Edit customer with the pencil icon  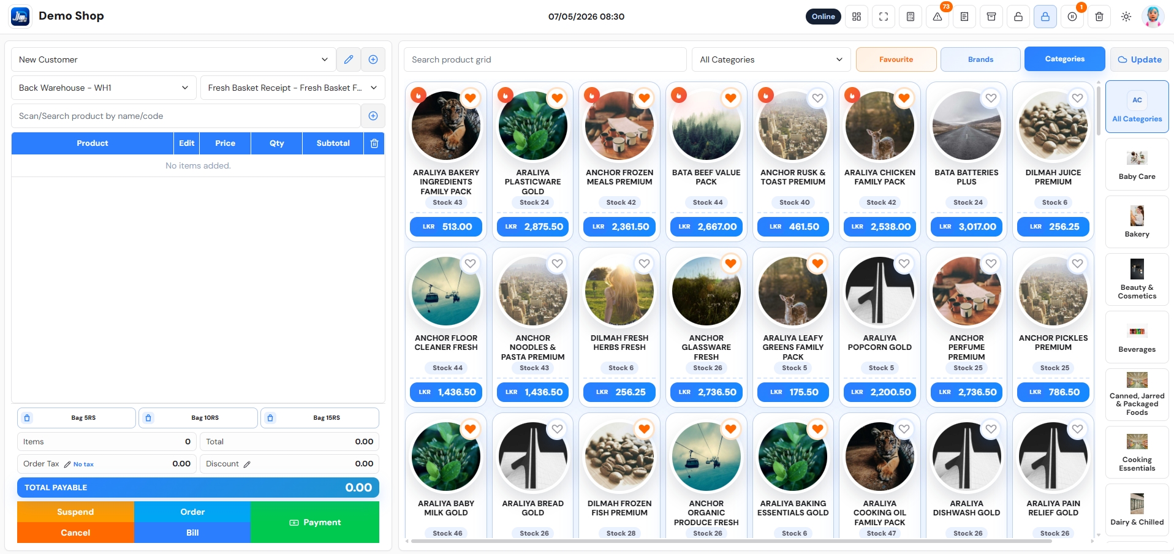pos(349,59)
